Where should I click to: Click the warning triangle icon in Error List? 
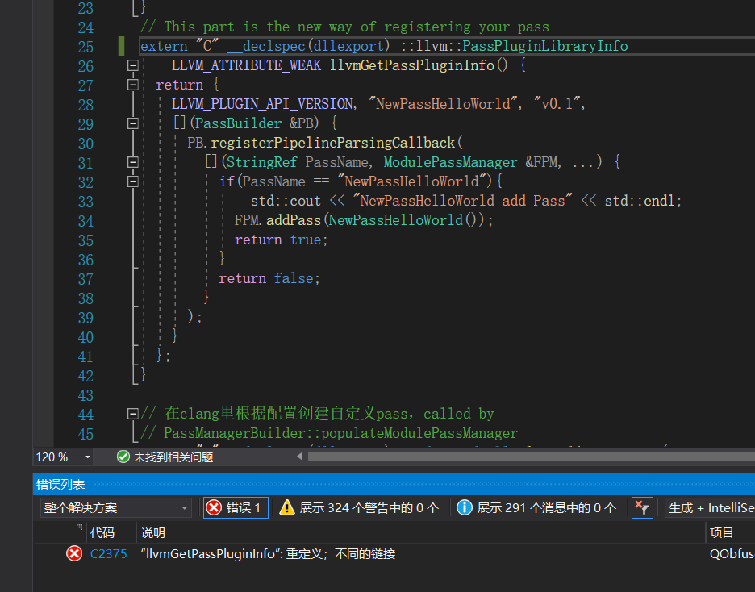click(x=287, y=507)
